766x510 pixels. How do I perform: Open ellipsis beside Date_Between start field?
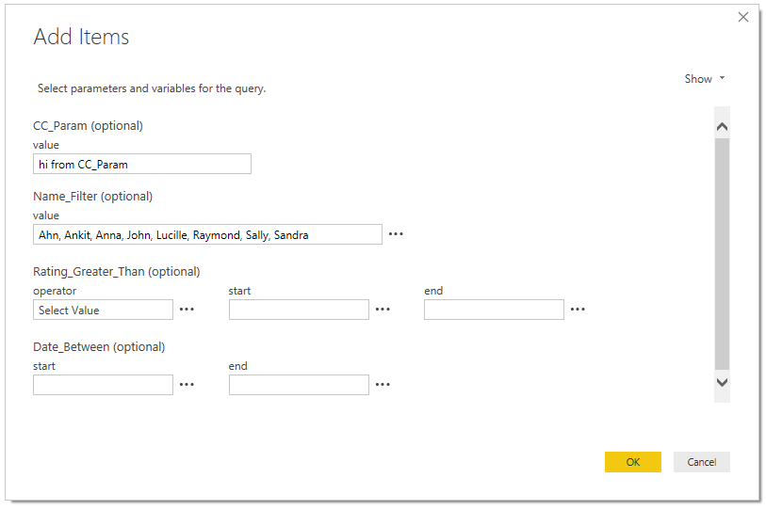coord(187,385)
